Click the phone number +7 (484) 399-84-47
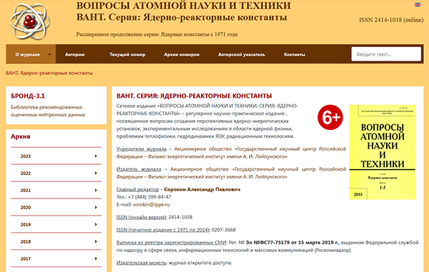The width and height of the screenshot is (429, 272). pos(149,196)
